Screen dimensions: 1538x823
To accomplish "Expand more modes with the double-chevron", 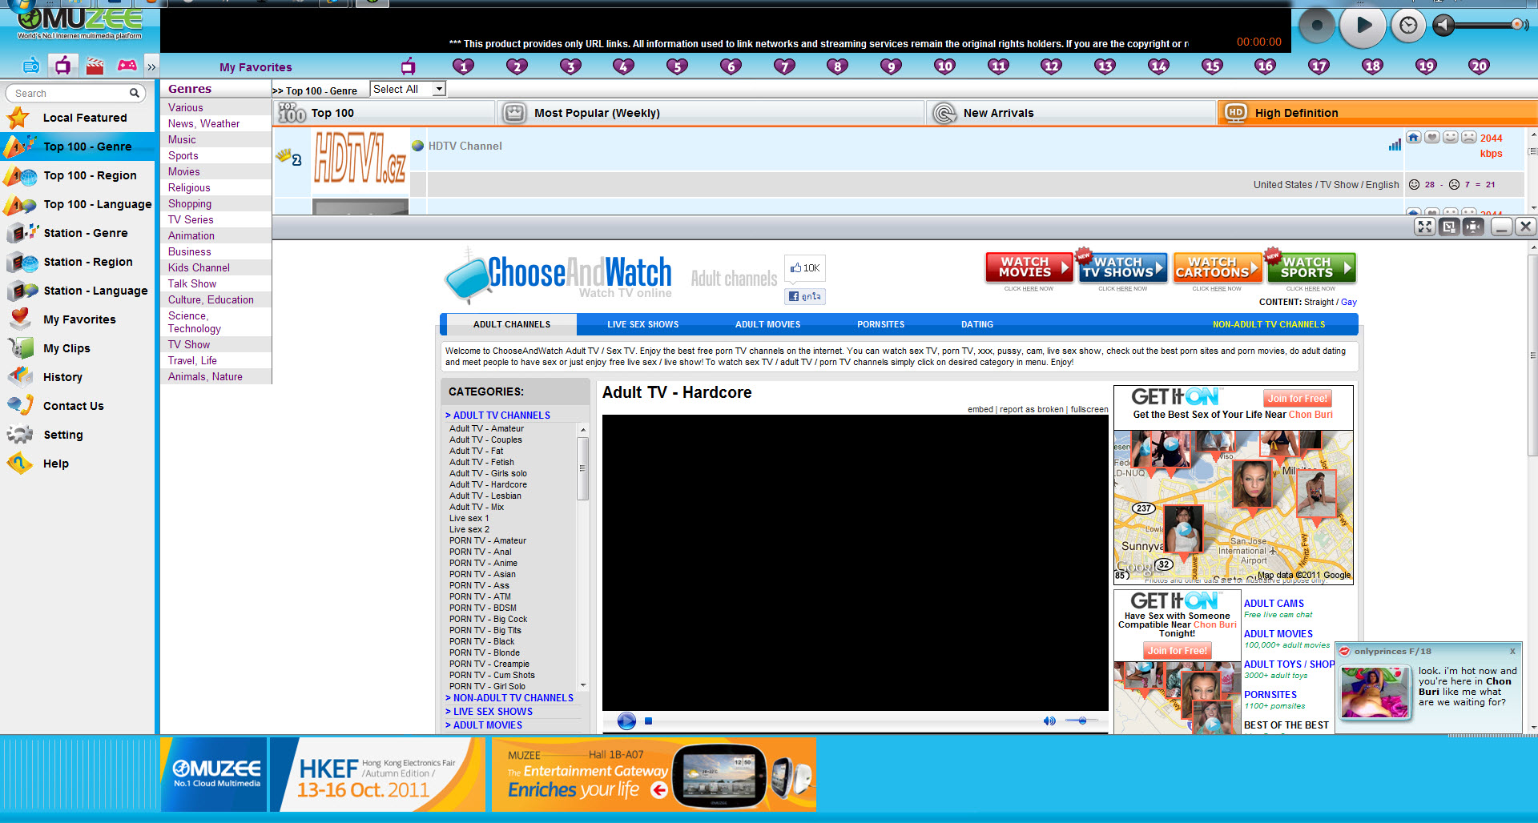I will (151, 66).
